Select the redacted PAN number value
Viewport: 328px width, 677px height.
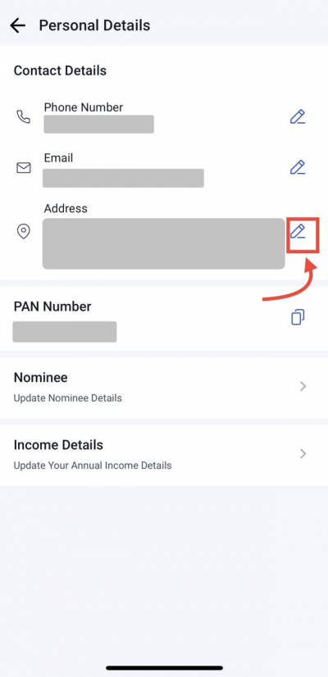65,332
